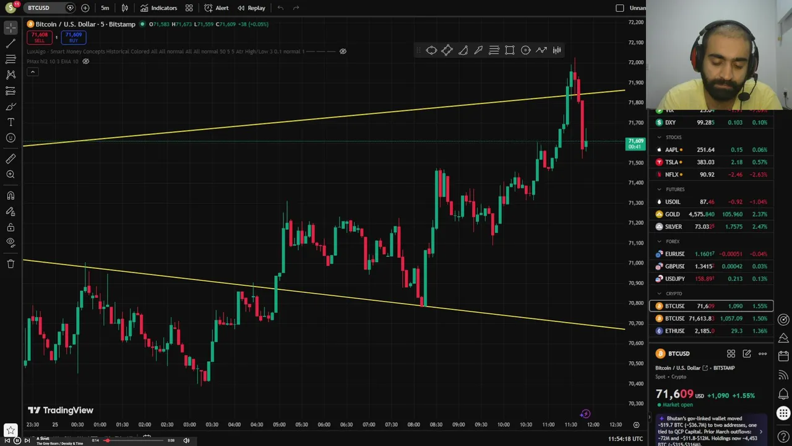Open the BTCUSD symbol search box

49,8
